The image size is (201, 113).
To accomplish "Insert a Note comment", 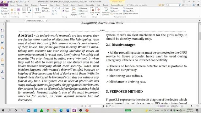I will pos(24,10).
